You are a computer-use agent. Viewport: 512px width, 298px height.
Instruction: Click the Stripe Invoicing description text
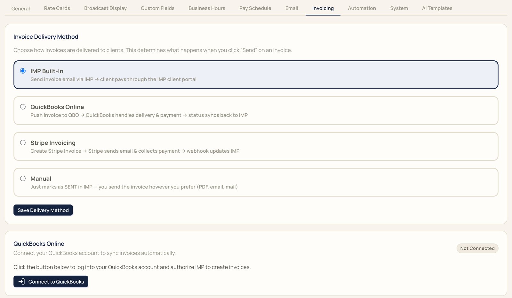pyautogui.click(x=135, y=151)
